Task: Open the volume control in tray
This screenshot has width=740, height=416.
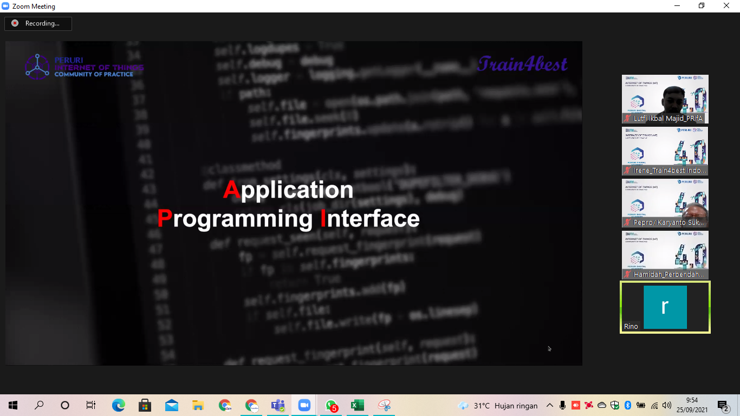Action: click(666, 405)
